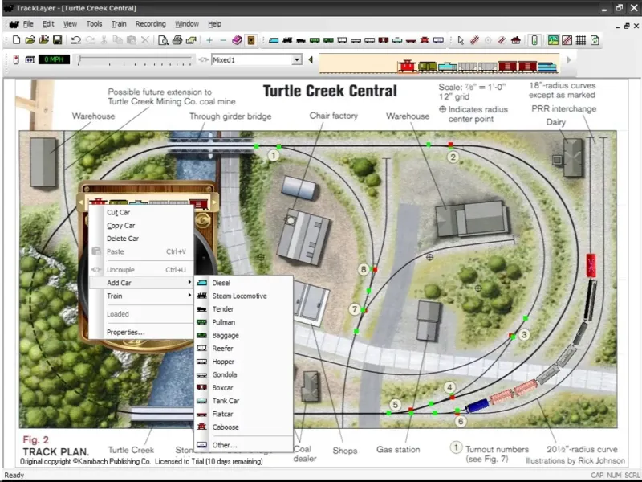Click the Print icon in toolbar
Viewport: 642px width, 482px height.
click(x=177, y=39)
